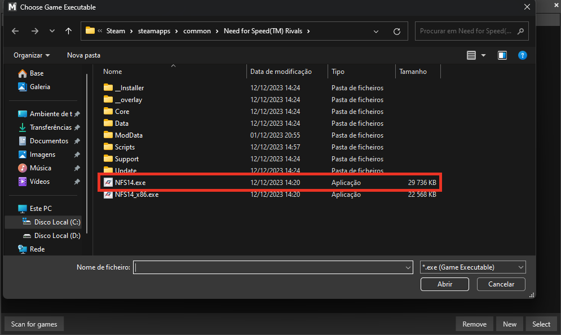This screenshot has width=561, height=335.
Task: Click the 01/12/2023 20:55 date cell
Action: point(275,135)
